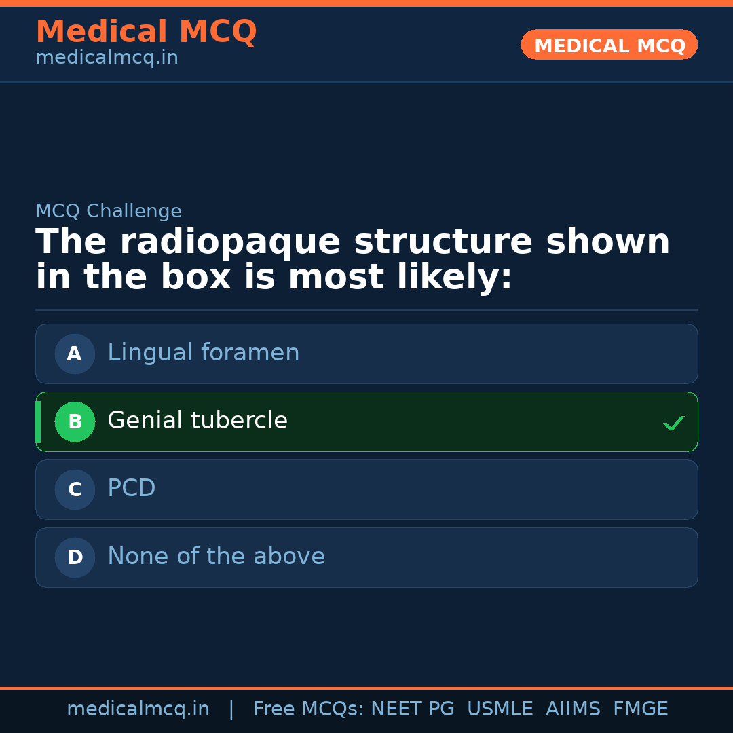
Task: Select the circular A badge icon
Action: [75, 354]
